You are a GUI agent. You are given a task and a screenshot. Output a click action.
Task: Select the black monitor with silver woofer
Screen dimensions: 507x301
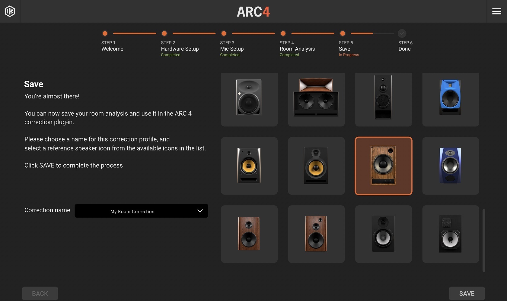coord(451,234)
